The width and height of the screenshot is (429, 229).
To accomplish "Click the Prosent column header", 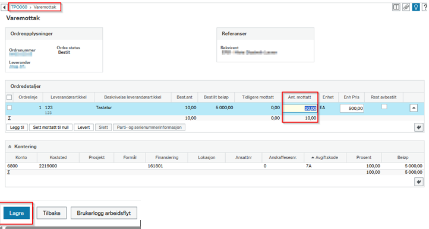I will pos(364,157).
